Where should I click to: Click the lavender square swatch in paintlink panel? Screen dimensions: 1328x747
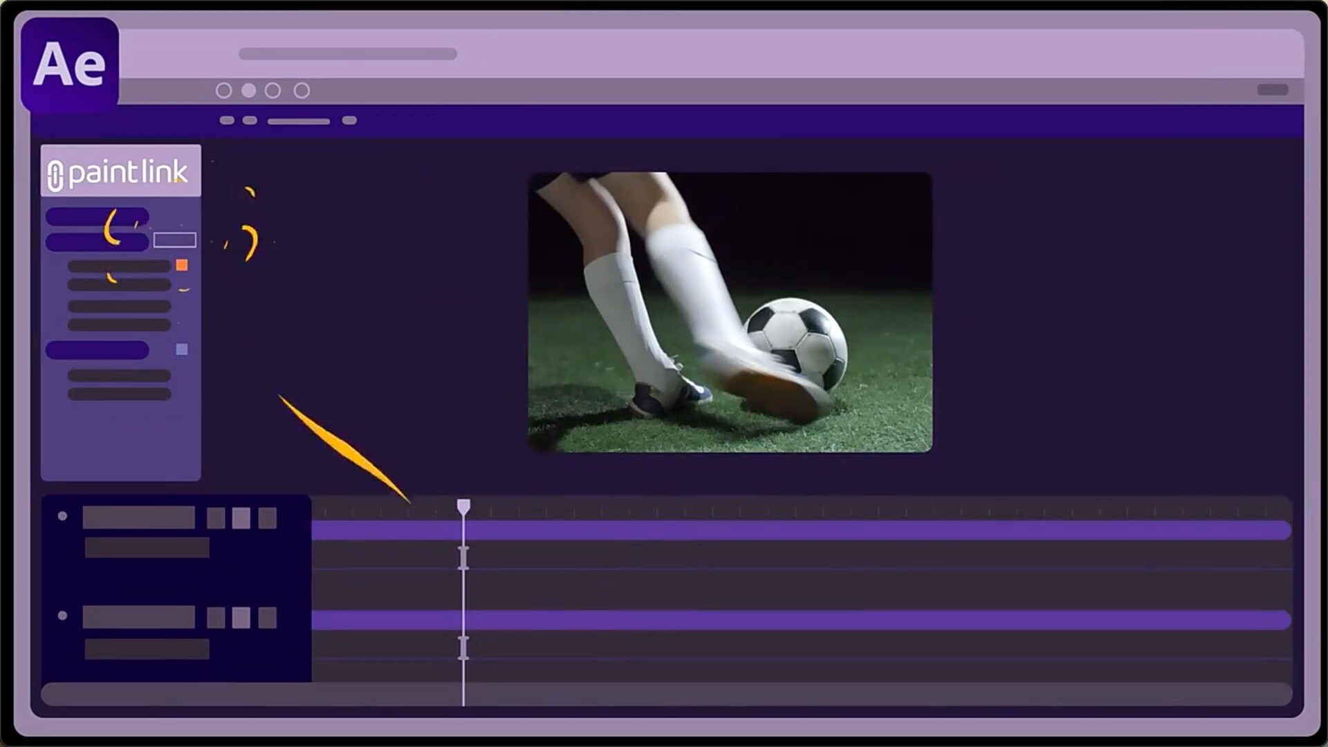coord(182,349)
